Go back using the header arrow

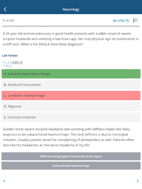tap(5, 9)
